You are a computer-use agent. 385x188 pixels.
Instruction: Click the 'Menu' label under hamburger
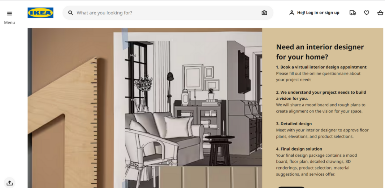(x=9, y=23)
